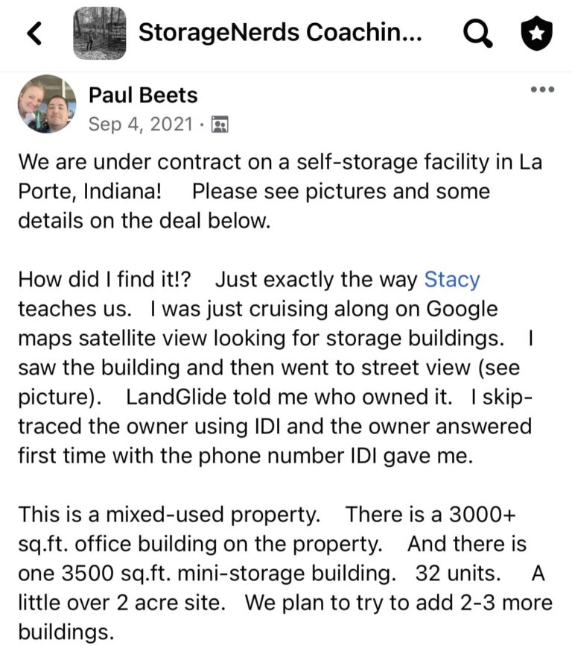572x646 pixels.
Task: Open Stacy's tagged profile link
Action: (451, 280)
